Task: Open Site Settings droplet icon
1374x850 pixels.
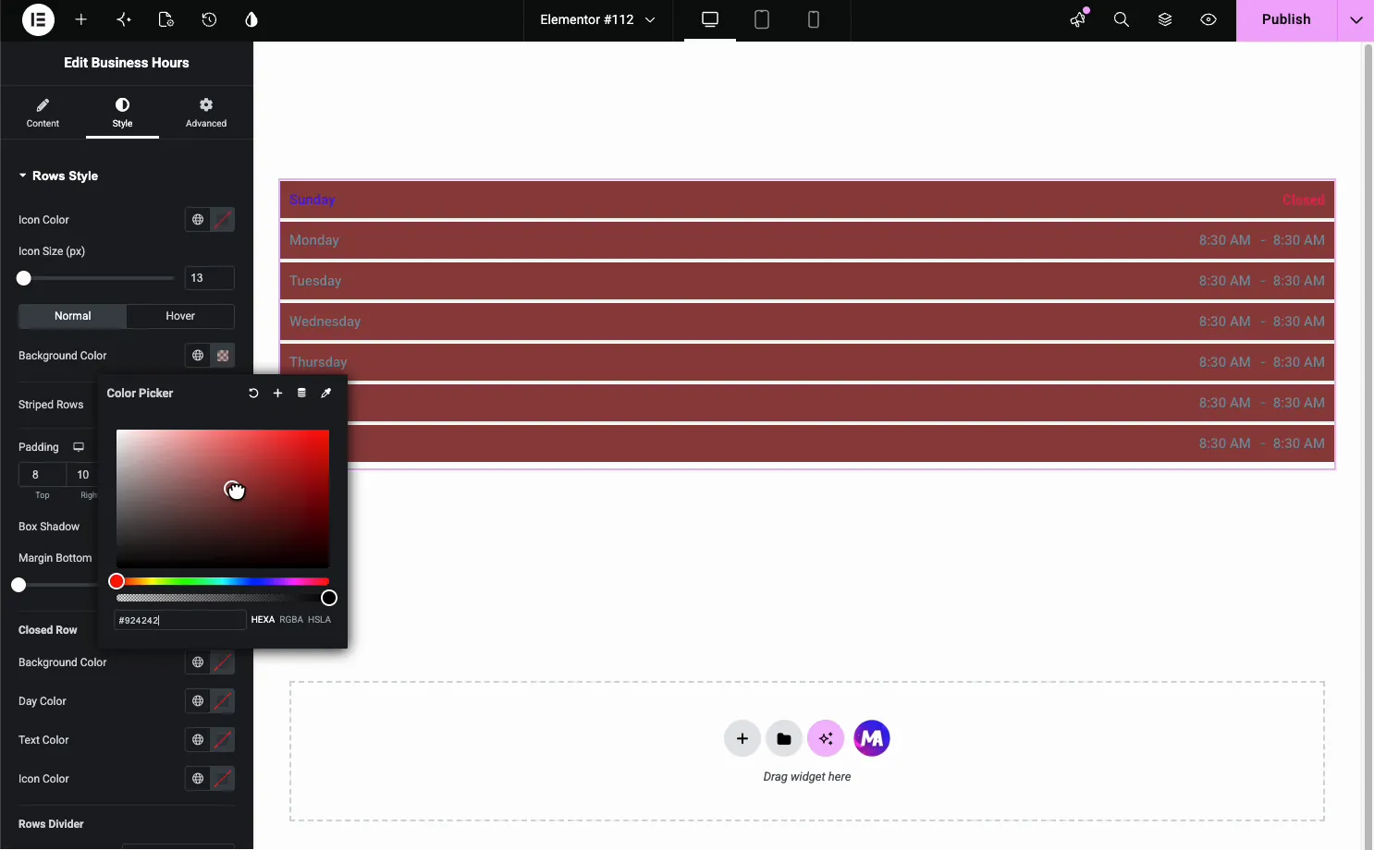Action: pyautogui.click(x=251, y=19)
